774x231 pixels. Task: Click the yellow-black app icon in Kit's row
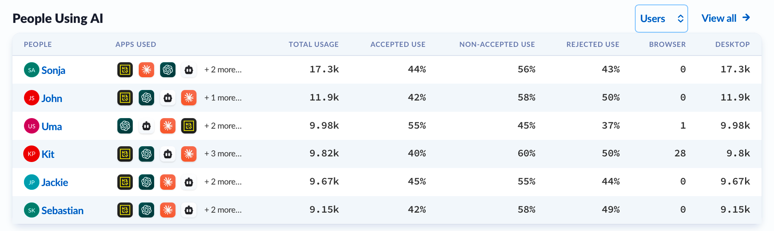point(125,154)
